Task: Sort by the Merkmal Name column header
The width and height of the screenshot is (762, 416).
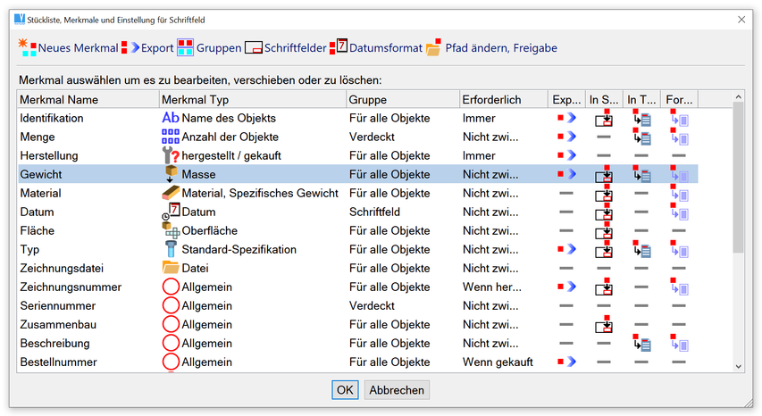Action: 88,99
